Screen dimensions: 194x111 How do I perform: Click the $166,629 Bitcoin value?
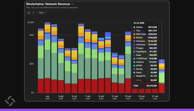click(153, 38)
